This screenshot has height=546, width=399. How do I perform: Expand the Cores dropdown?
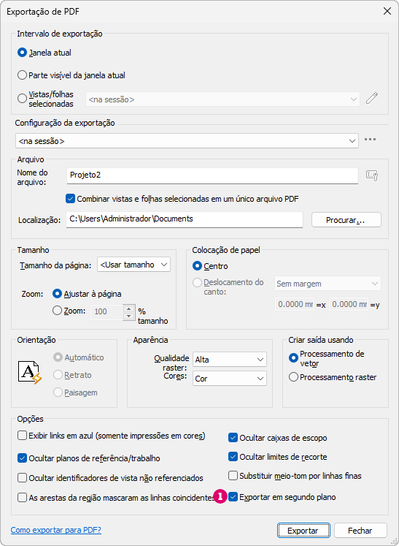coord(230,379)
